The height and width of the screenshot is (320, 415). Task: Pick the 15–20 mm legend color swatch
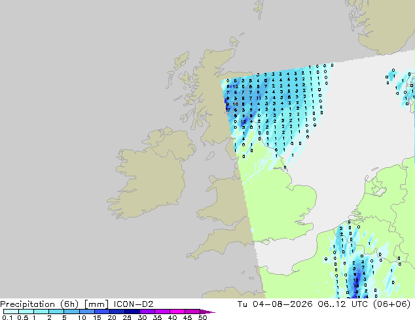pyautogui.click(x=101, y=312)
